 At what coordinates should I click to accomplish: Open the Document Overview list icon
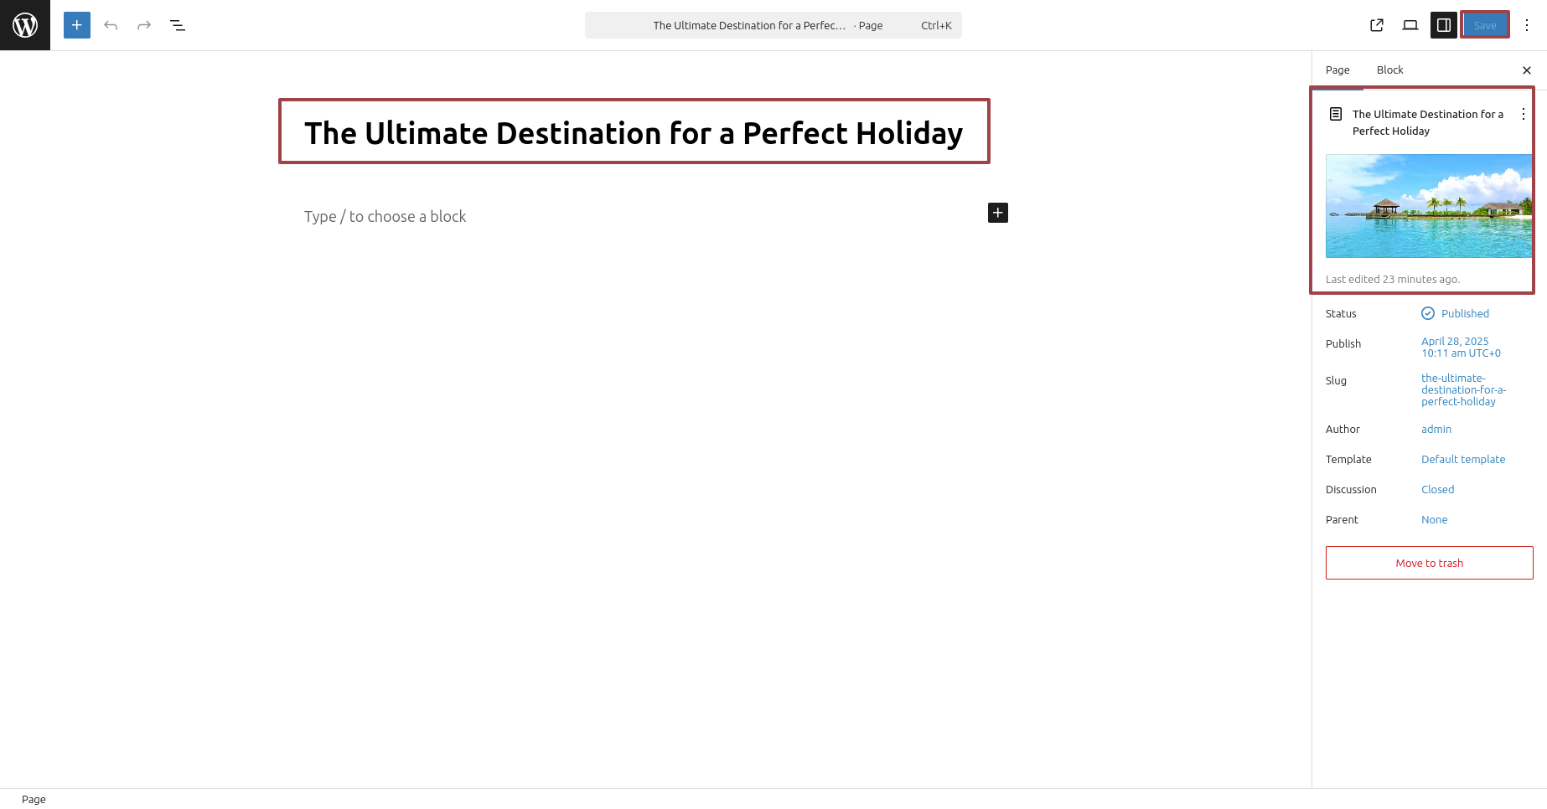pos(178,25)
